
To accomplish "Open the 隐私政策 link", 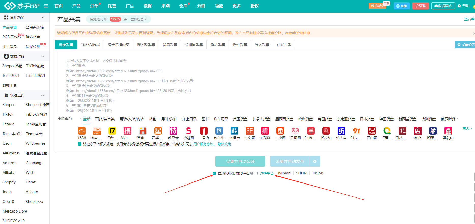I will pos(224,144).
